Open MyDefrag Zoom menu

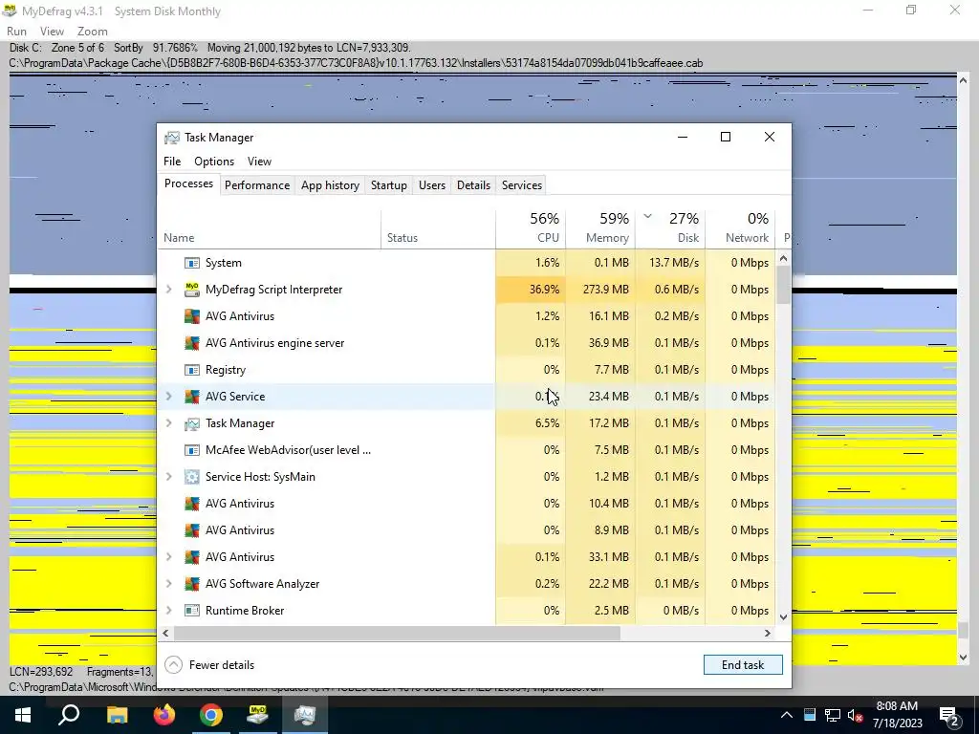93,32
